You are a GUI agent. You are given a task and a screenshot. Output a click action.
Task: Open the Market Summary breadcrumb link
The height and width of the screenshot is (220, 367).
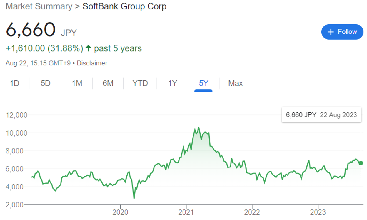click(39, 6)
